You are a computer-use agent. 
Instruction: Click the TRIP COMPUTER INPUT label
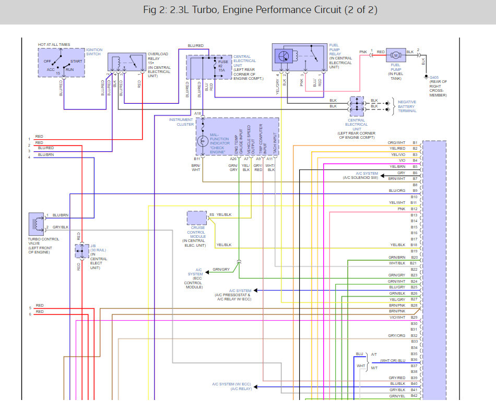click(263, 139)
